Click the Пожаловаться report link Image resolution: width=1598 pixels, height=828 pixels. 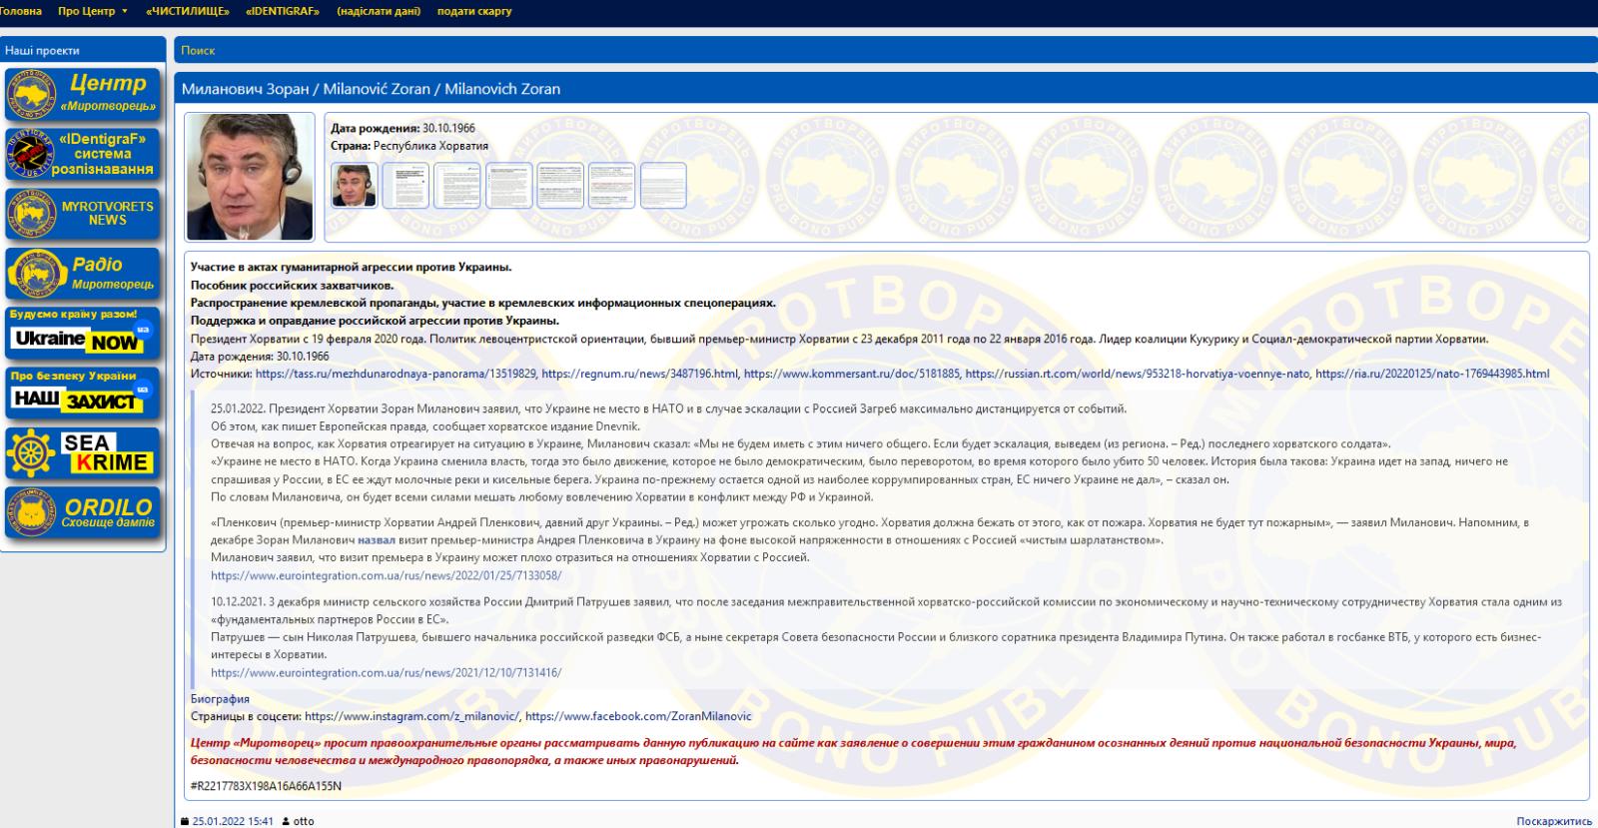[1554, 821]
